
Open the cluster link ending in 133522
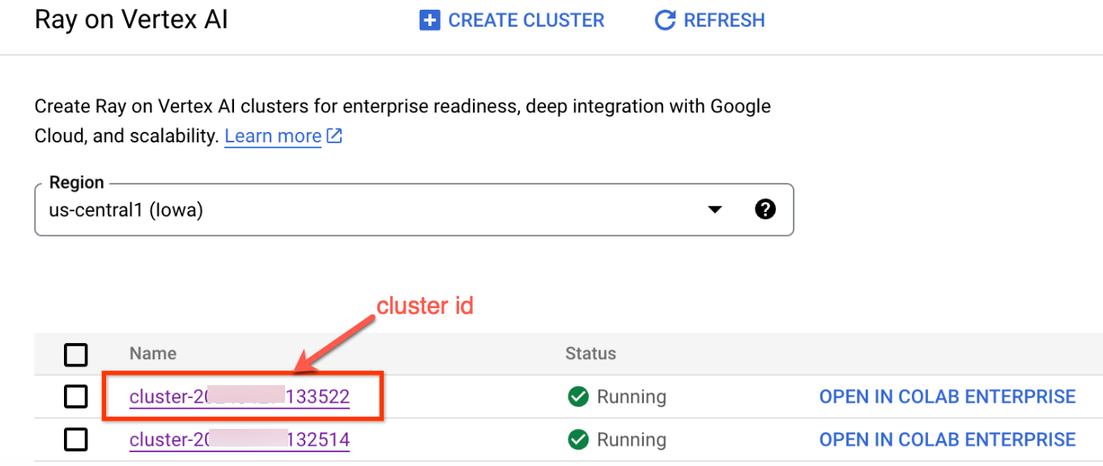(240, 396)
